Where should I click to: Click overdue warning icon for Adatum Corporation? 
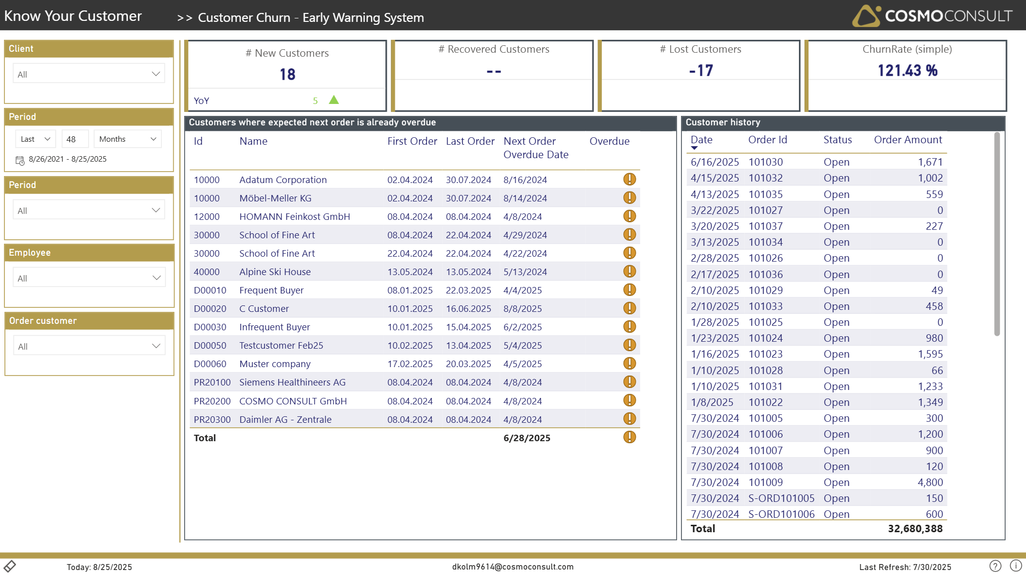629,180
